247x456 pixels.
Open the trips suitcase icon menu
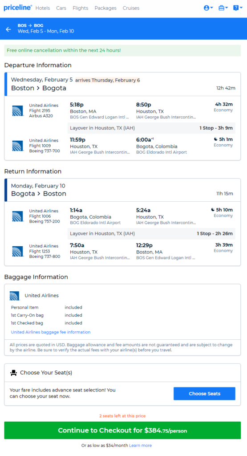(223, 8)
